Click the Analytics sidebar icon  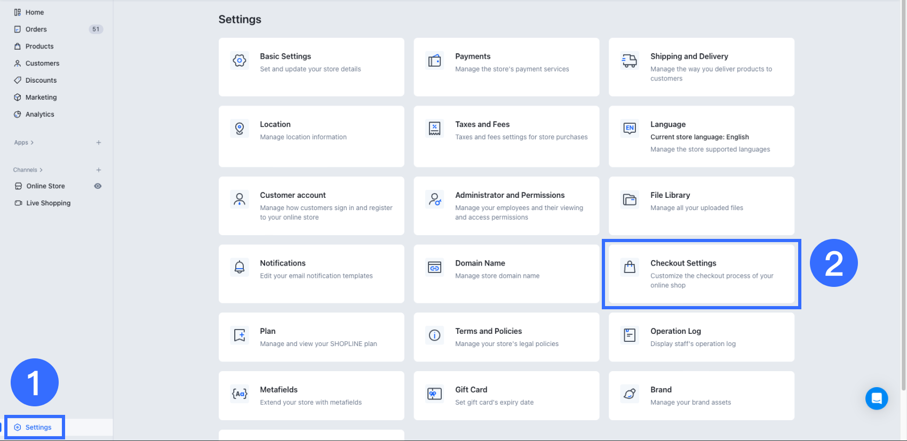[18, 115]
